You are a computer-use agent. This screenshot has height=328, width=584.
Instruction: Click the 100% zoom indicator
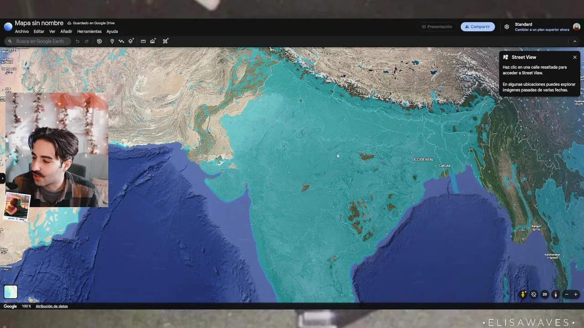(26, 306)
